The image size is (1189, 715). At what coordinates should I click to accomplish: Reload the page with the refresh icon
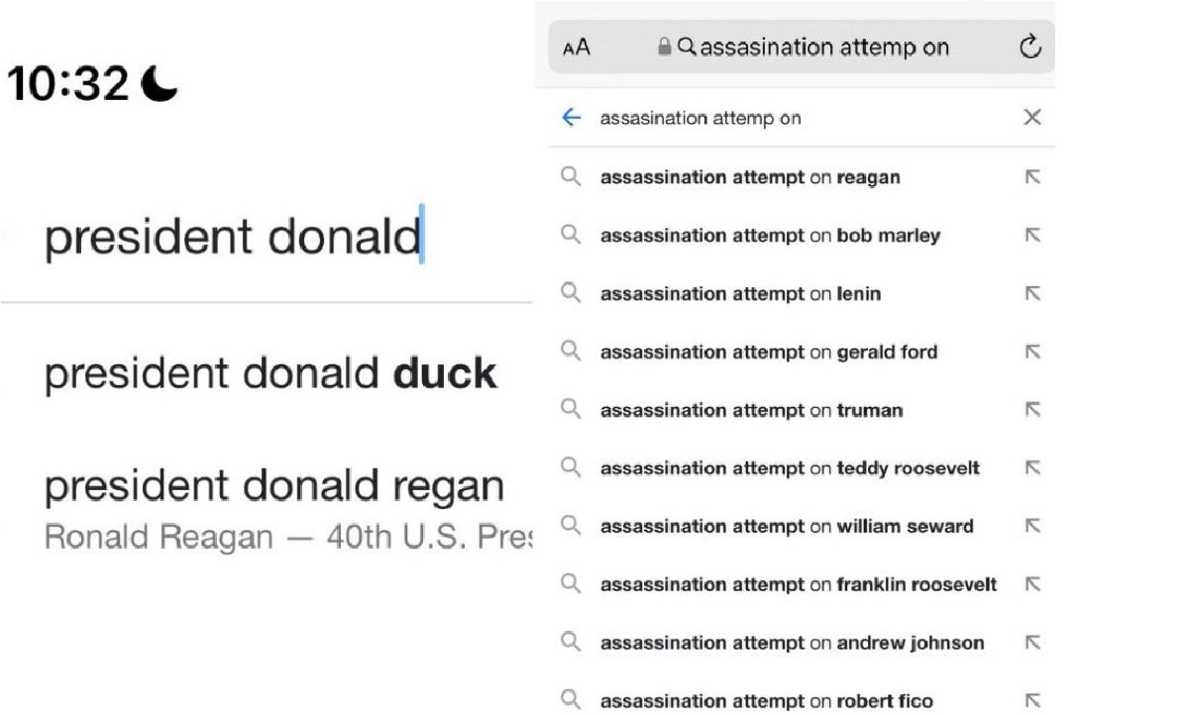(x=1030, y=47)
